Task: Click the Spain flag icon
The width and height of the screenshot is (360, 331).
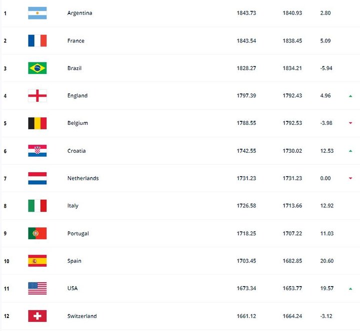Action: (37, 261)
